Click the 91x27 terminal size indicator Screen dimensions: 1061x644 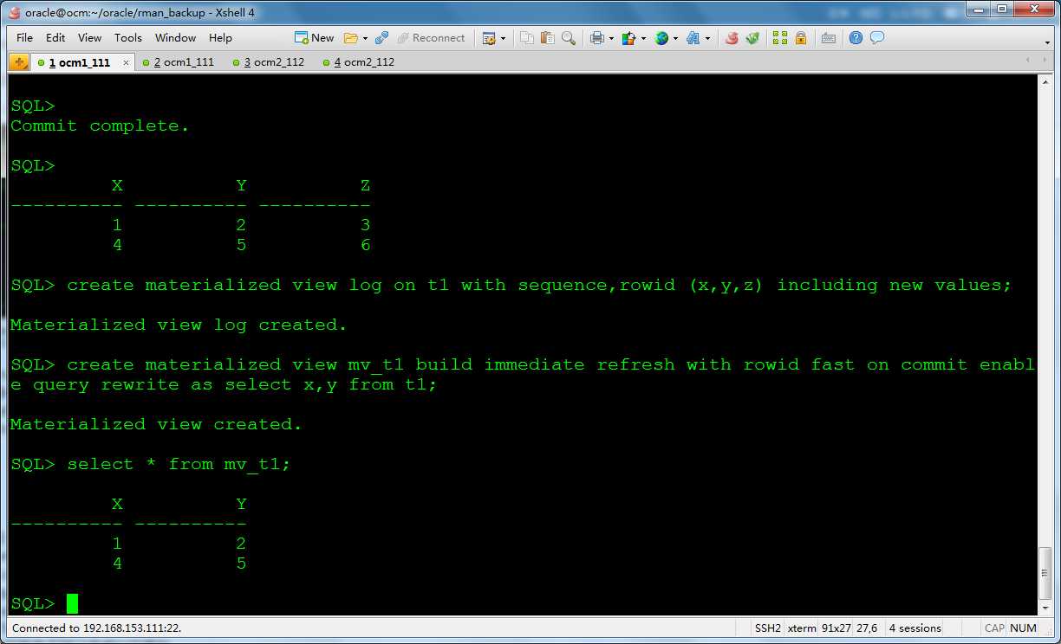[836, 628]
